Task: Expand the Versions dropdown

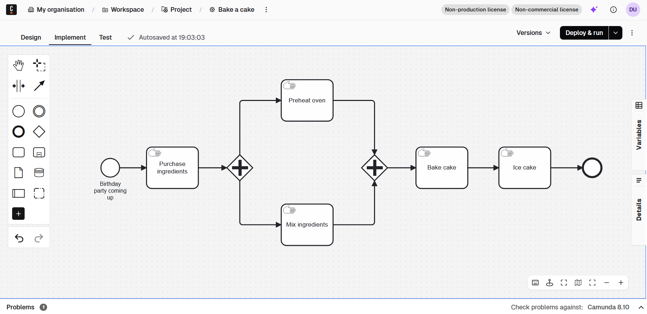Action: point(534,33)
